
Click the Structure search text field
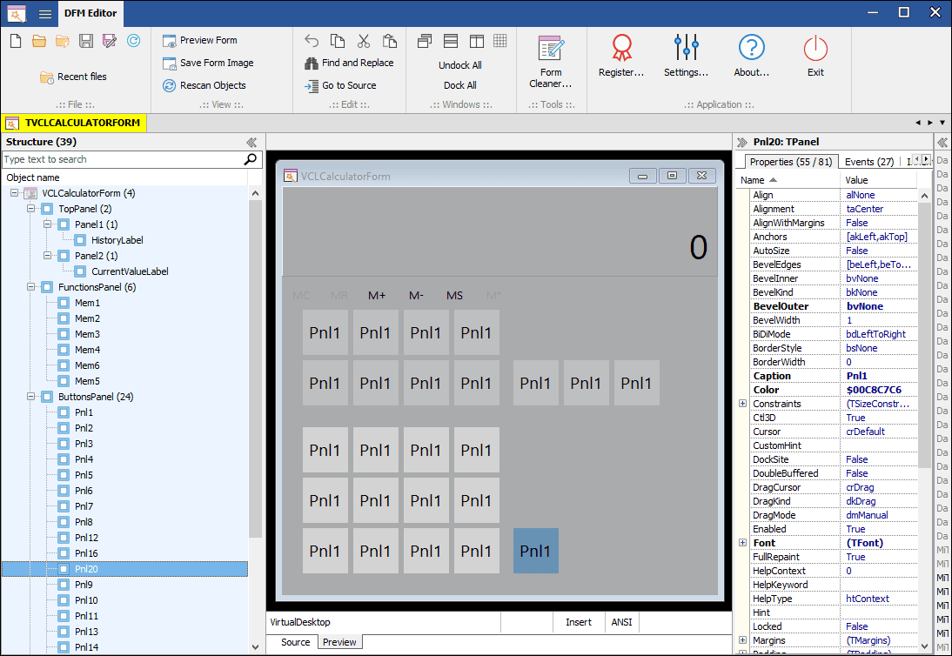coord(122,159)
